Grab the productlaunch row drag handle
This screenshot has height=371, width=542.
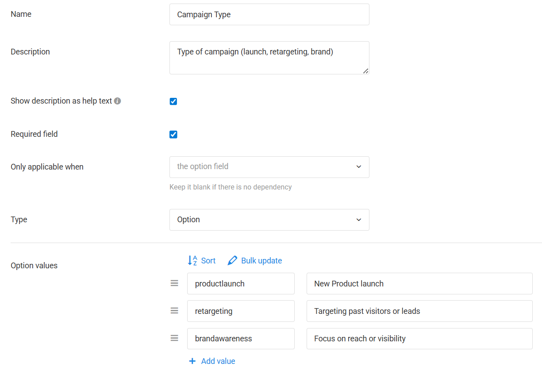point(174,283)
